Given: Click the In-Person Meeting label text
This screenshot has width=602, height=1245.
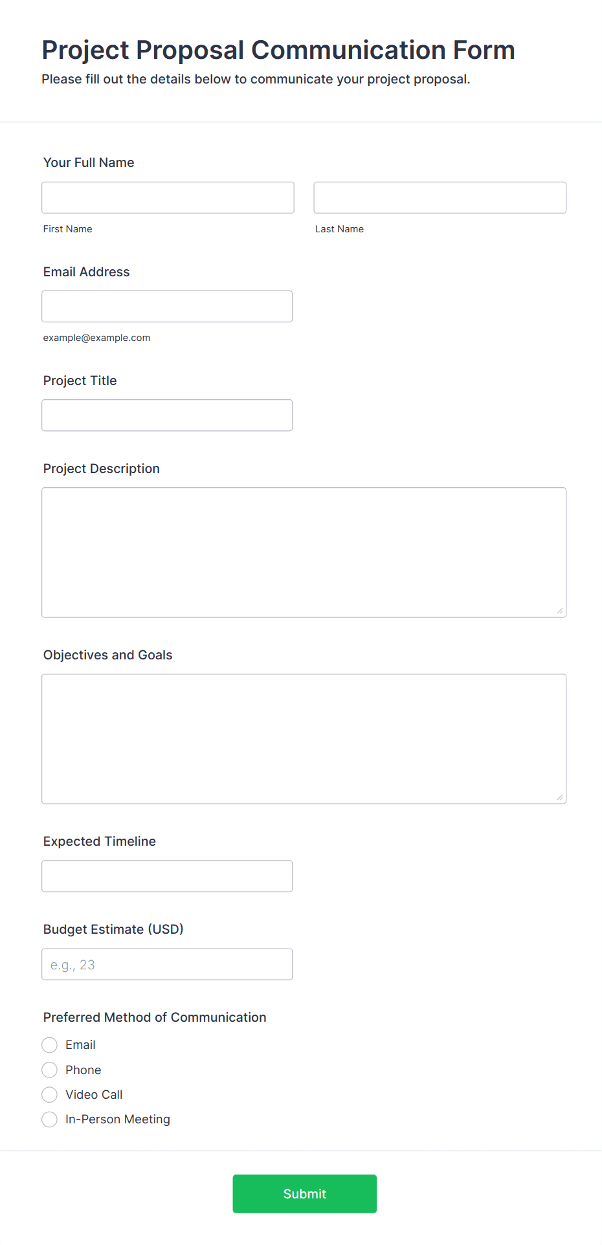Looking at the screenshot, I should tap(118, 1119).
